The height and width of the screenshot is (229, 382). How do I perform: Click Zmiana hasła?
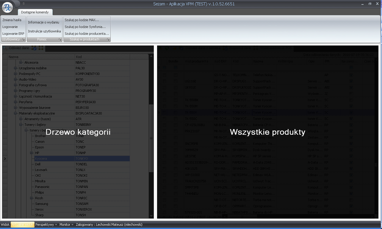12,20
